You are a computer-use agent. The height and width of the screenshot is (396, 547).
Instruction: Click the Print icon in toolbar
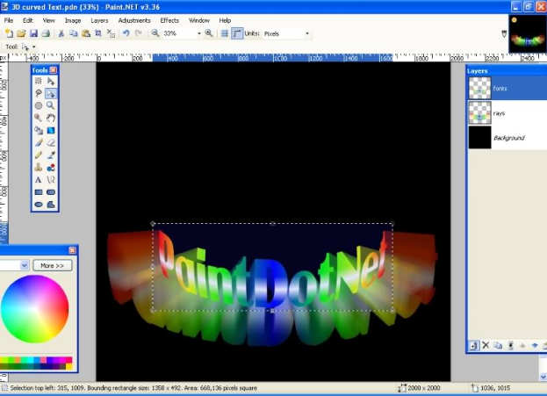click(46, 33)
